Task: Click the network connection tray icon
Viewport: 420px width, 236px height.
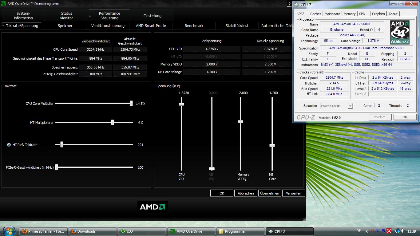Action: [x=397, y=231]
